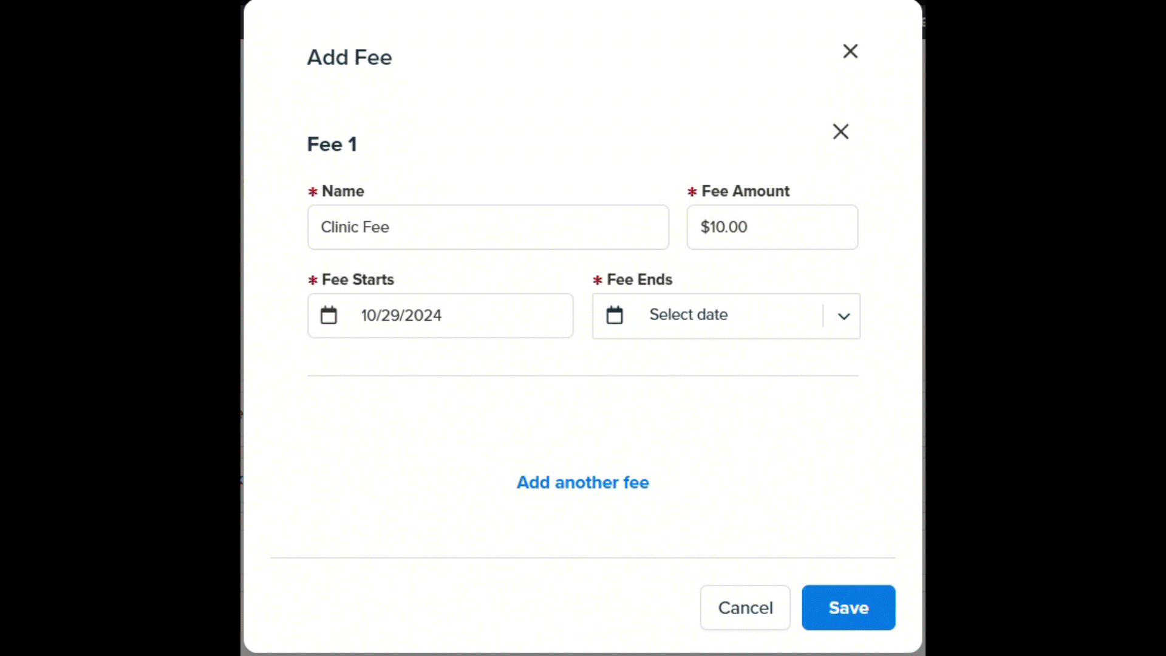Click the $10.00 Fee Amount field

(772, 227)
